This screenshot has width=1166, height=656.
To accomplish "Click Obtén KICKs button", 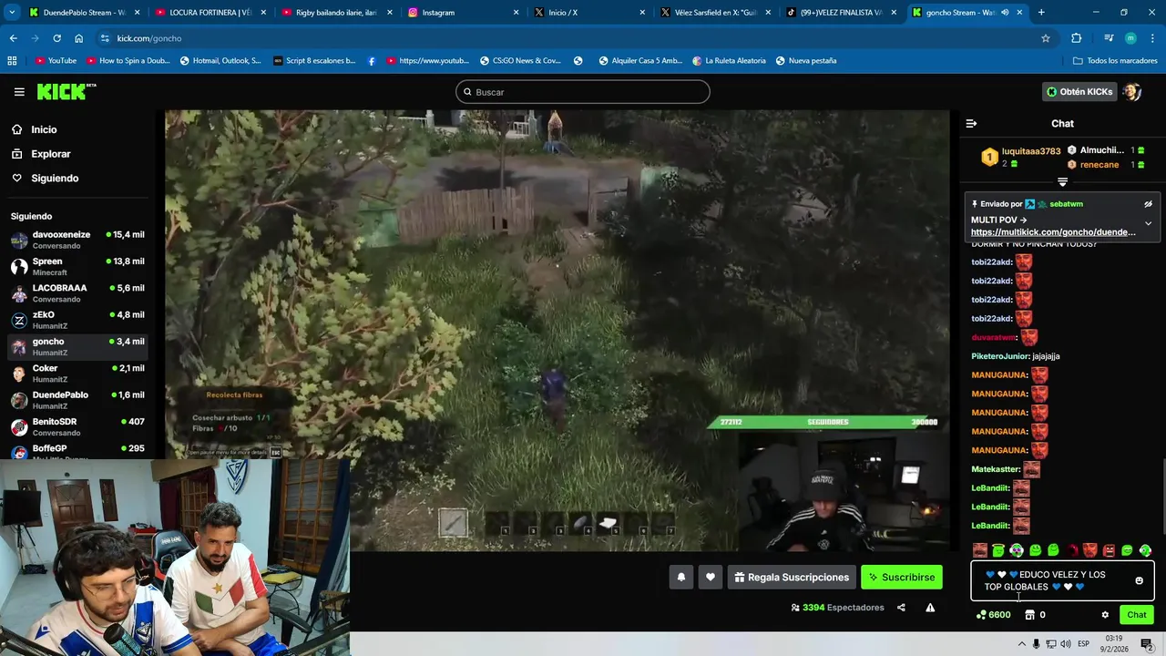I will 1079,92.
